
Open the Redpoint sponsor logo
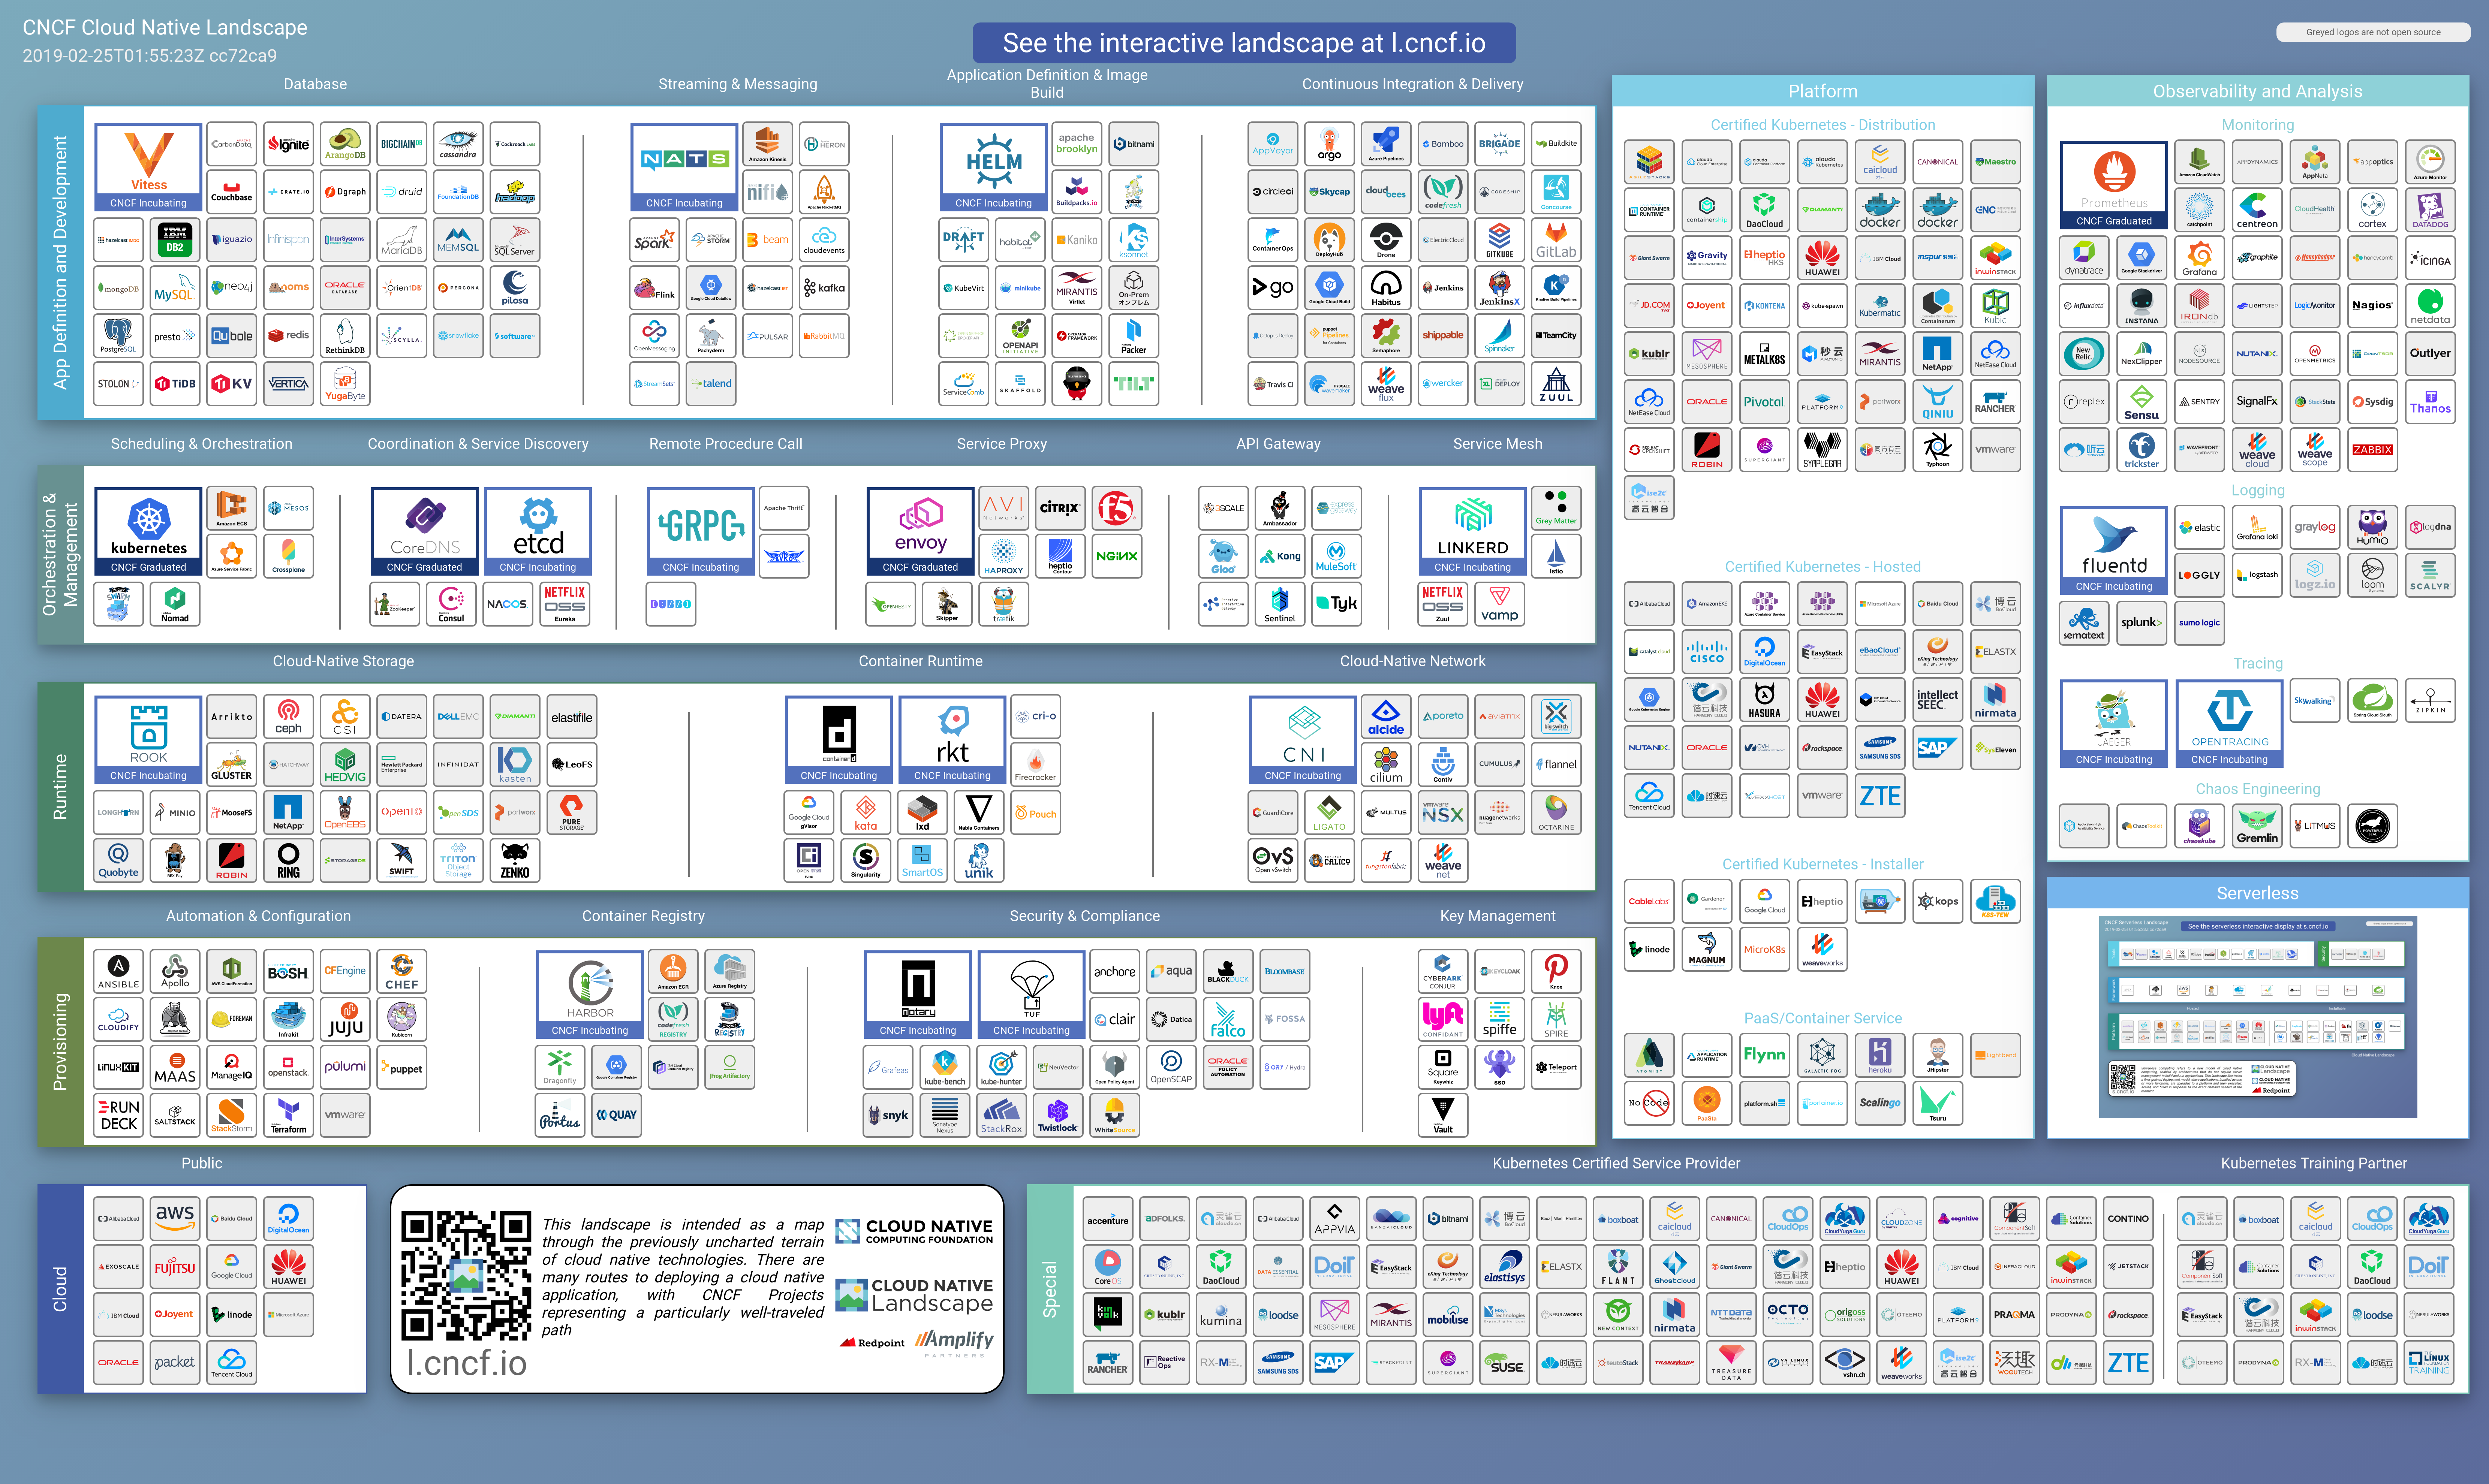tap(872, 1343)
